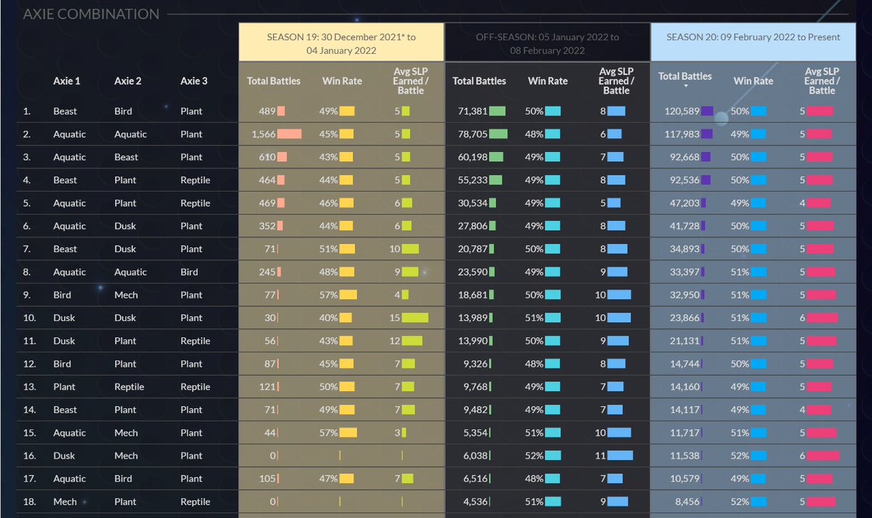Click the 1,566 Season 19 battles value
The height and width of the screenshot is (518, 872).
(263, 134)
